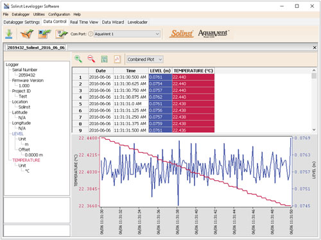Click the data table scrollbar down arrow
This screenshot has width=321, height=240.
pyautogui.click(x=314, y=130)
